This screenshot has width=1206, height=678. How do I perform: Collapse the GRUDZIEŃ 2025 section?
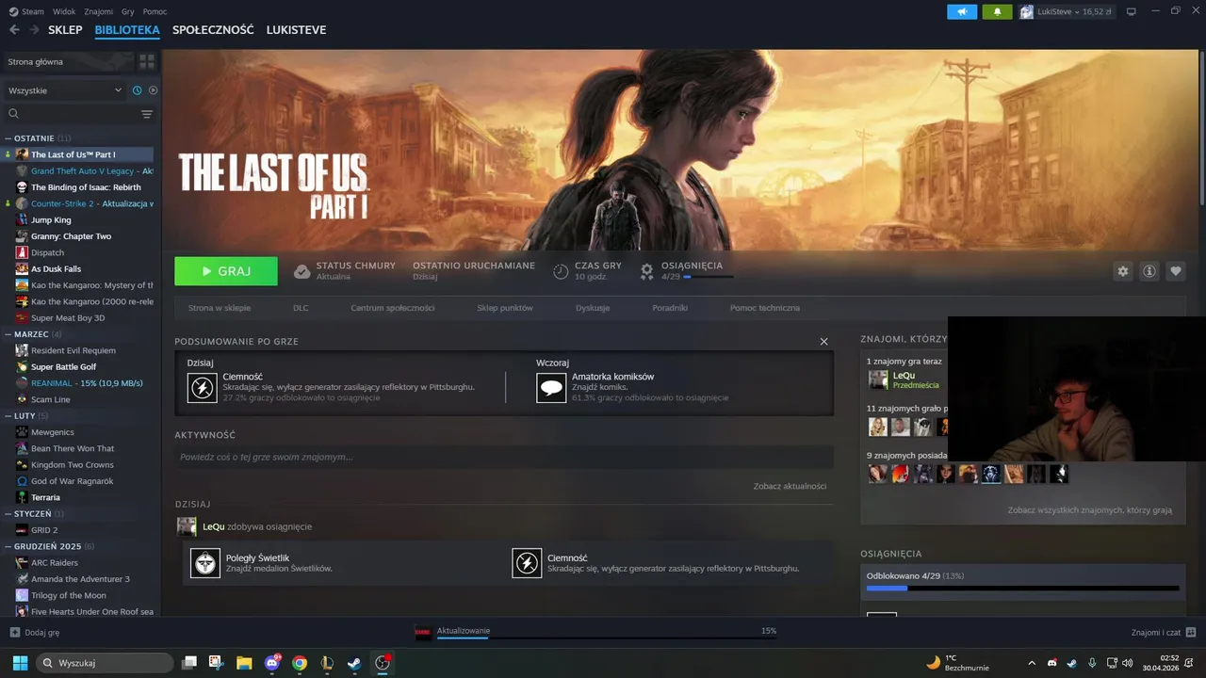[x=8, y=546]
